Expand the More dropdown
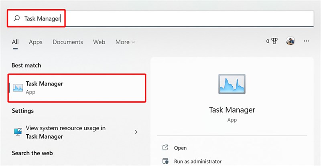Screen dimensions: 321x166 (125, 42)
